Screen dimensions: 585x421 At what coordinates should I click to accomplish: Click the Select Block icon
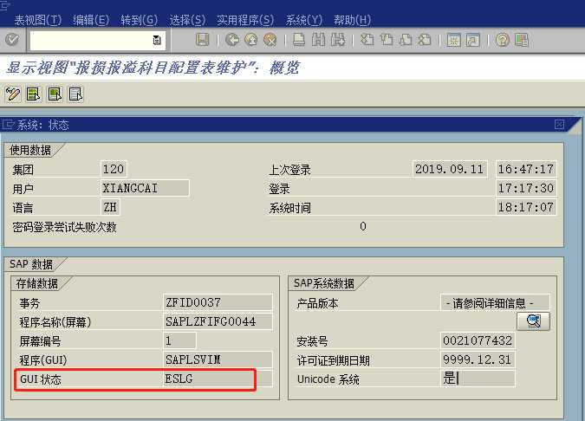pos(55,94)
